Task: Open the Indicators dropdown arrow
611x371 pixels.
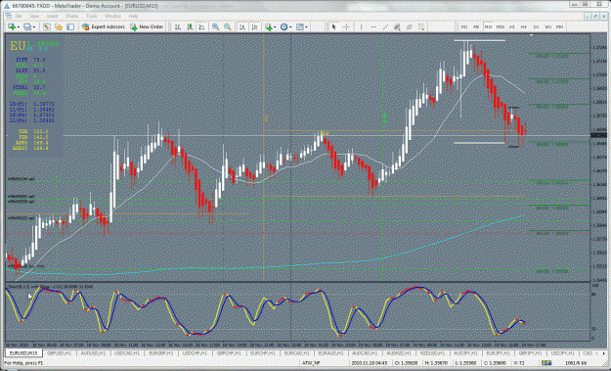Action: (275, 26)
